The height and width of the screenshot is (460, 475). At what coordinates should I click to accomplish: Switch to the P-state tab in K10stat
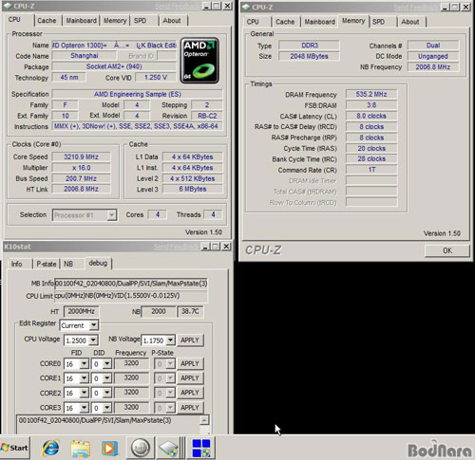(x=47, y=264)
